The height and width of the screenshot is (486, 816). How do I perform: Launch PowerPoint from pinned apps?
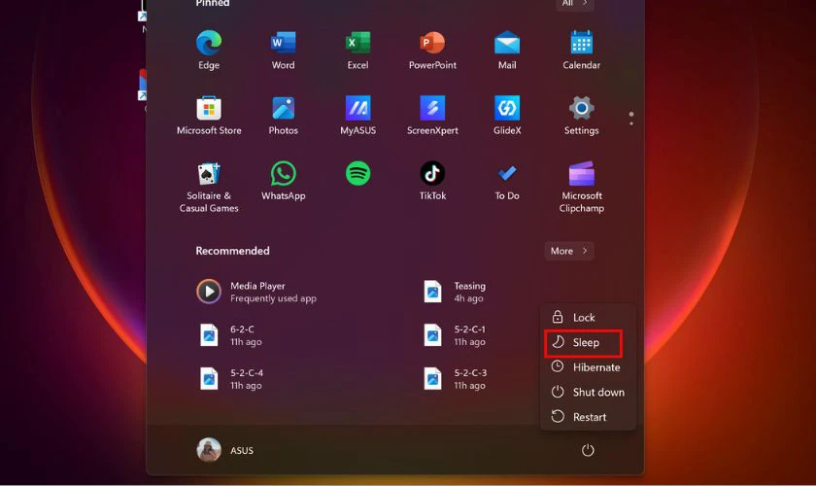point(432,43)
